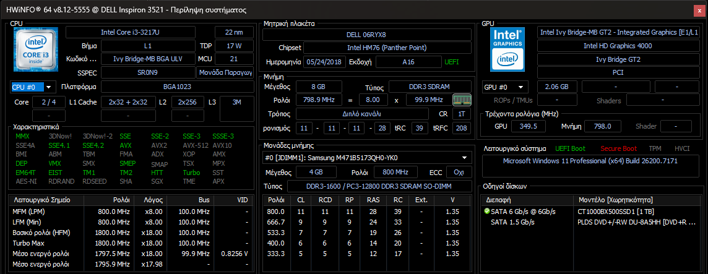Screen dimensions: 708x274
Task: Click the 17 W TDP value
Action: (234, 46)
